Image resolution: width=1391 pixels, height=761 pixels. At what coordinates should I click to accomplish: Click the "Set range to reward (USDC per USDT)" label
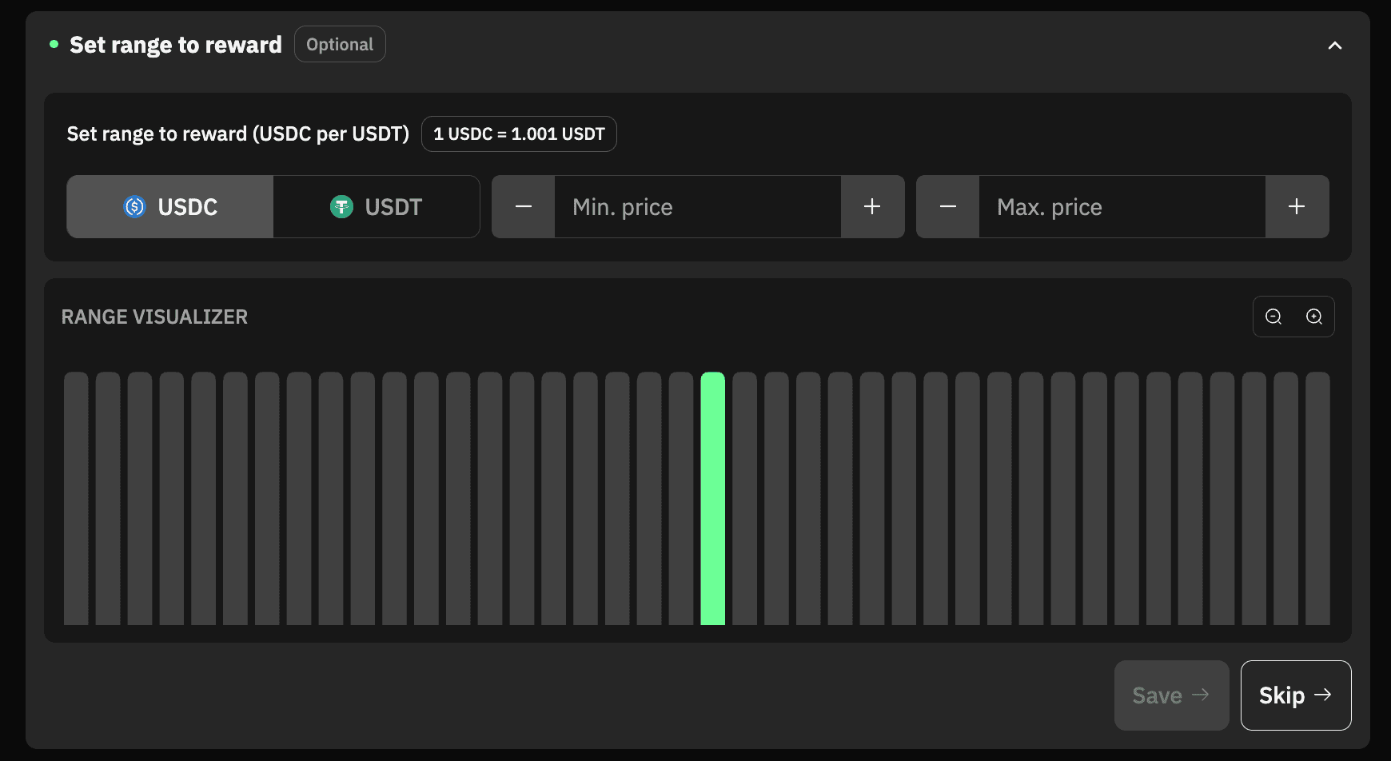pyautogui.click(x=238, y=133)
